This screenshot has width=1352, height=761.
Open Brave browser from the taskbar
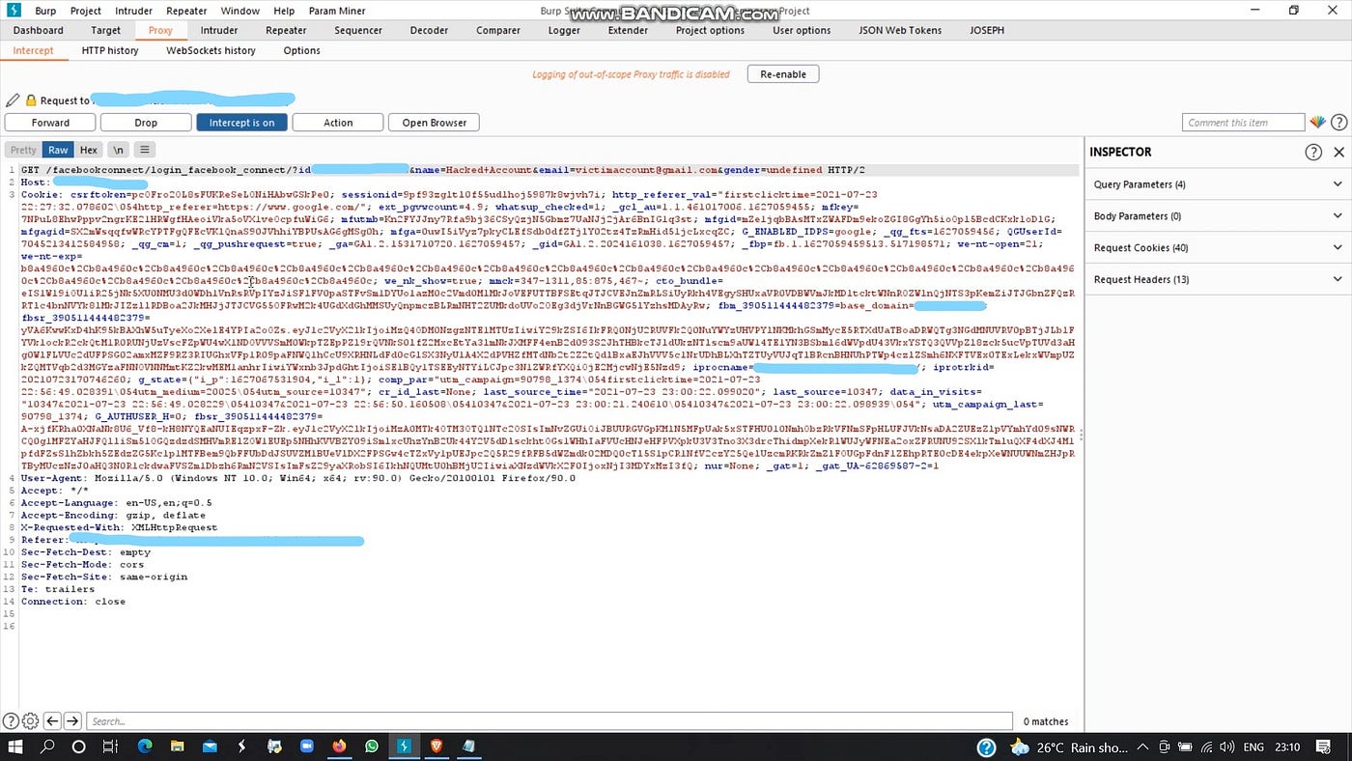[437, 747]
